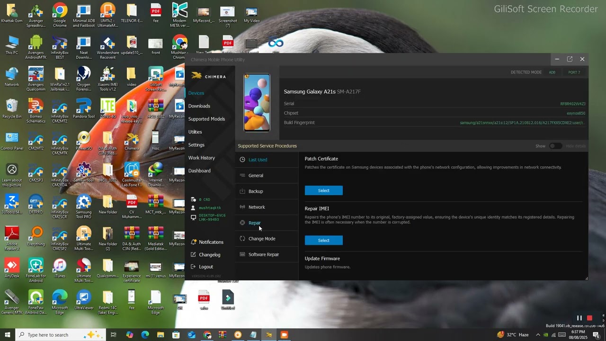Open Work History in Chimera sidebar
The height and width of the screenshot is (341, 606).
pos(201,158)
